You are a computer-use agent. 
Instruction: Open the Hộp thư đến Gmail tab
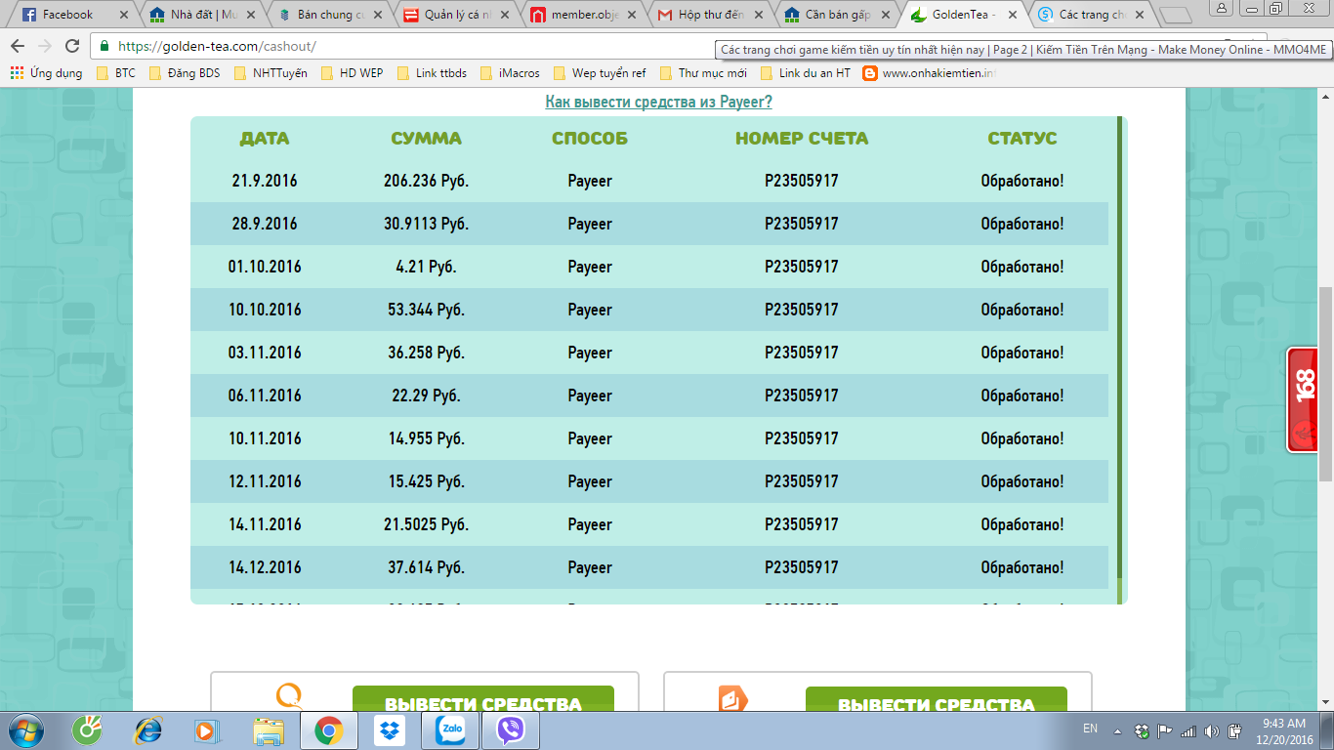tap(713, 15)
